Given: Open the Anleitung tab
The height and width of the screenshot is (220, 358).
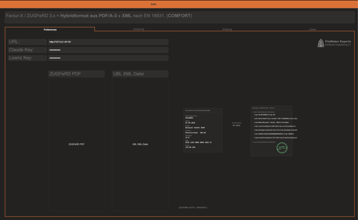Looking at the screenshot, I should (227, 29).
